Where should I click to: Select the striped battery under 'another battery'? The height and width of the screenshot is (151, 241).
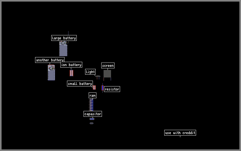(x=51, y=72)
